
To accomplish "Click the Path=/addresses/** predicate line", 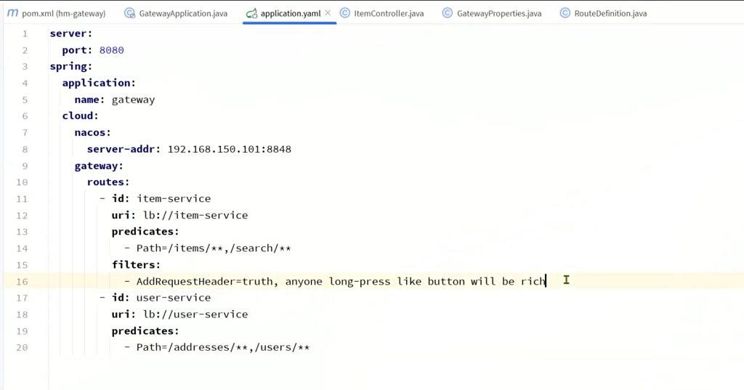I will [x=222, y=347].
